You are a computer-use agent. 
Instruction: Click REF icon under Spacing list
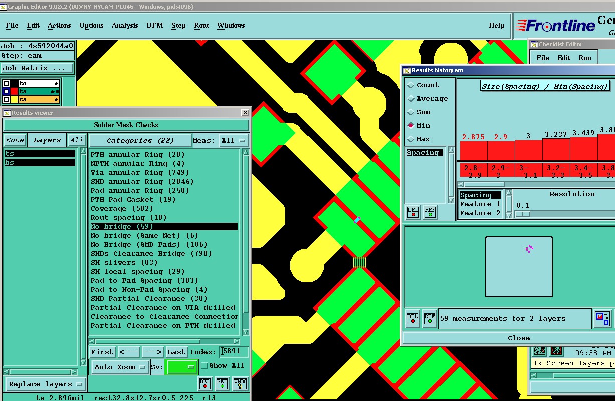tap(430, 212)
